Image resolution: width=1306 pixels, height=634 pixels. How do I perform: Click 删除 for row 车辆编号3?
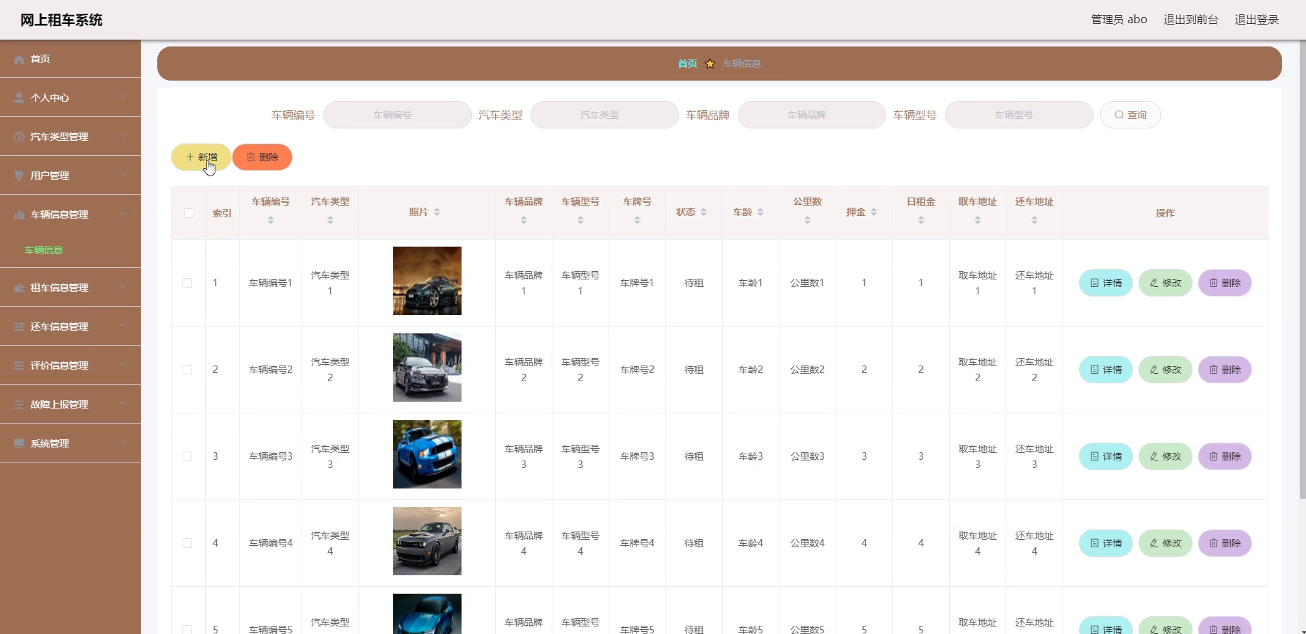point(1225,456)
